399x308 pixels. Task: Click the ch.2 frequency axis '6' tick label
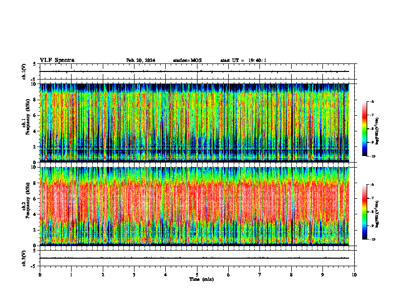[35, 199]
